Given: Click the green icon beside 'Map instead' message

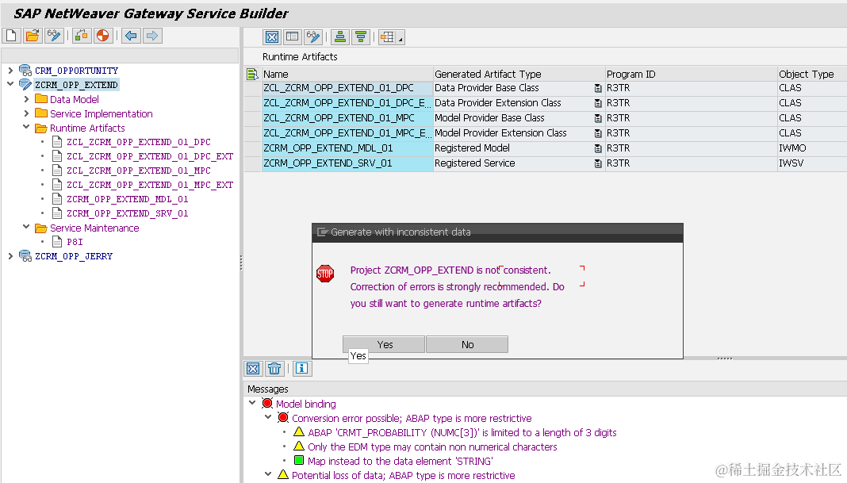Looking at the screenshot, I should pyautogui.click(x=299, y=460).
